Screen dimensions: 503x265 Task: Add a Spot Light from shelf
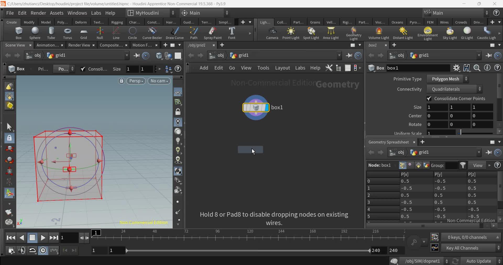coord(311,33)
